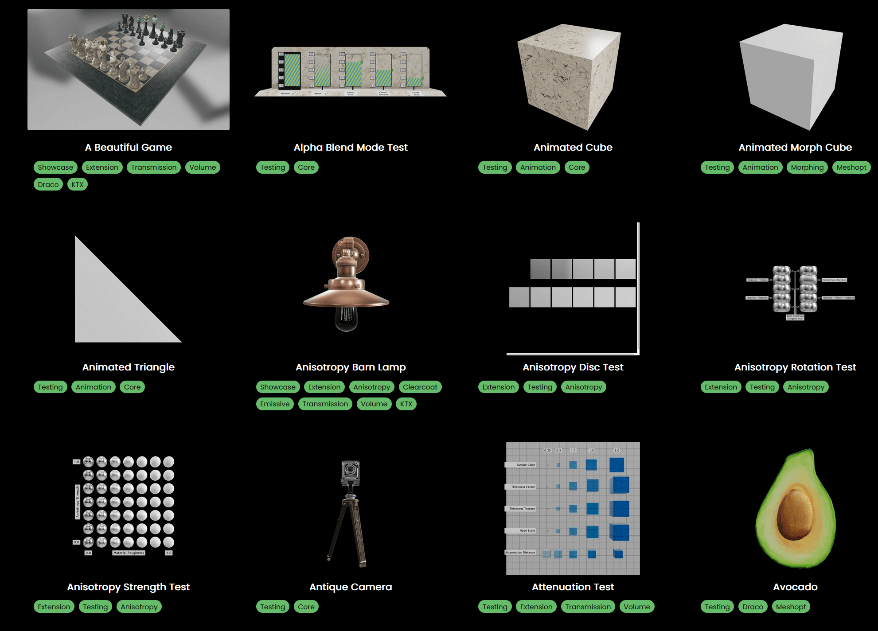Screen dimensions: 878x631
Task: Click the Testing tag under Avocado
Action: (x=717, y=607)
